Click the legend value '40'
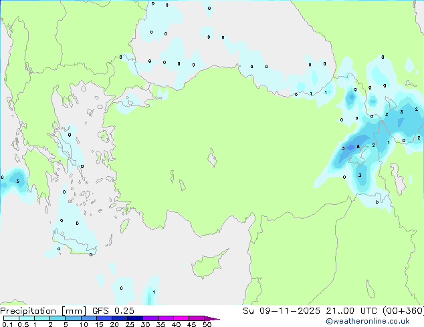This screenshot has width=424, height=327. point(176,324)
